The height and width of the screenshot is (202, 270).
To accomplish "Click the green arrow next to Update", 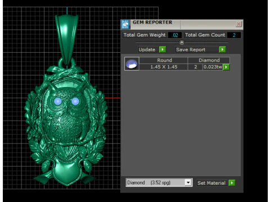I will pyautogui.click(x=163, y=49).
